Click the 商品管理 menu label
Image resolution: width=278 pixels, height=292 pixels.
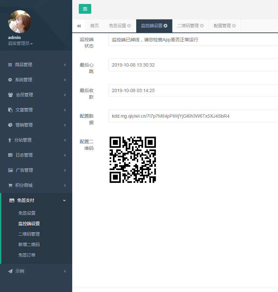tap(24, 65)
